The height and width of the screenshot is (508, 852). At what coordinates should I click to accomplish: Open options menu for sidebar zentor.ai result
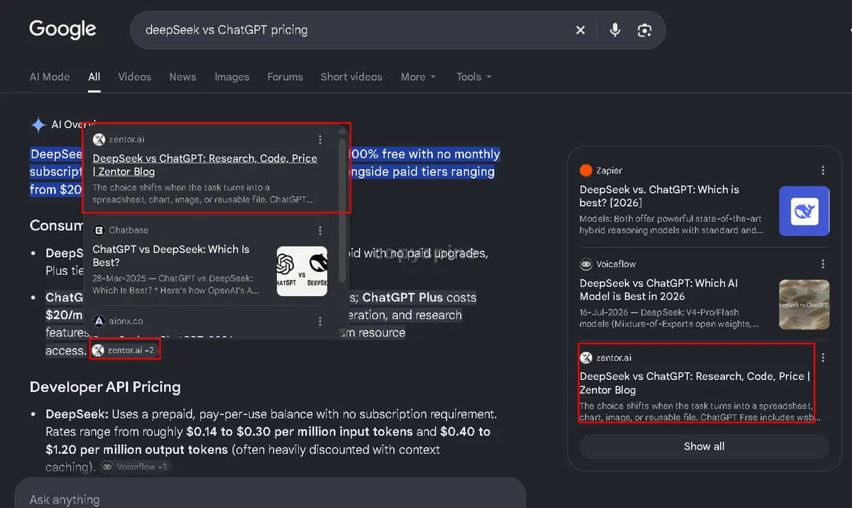point(823,357)
